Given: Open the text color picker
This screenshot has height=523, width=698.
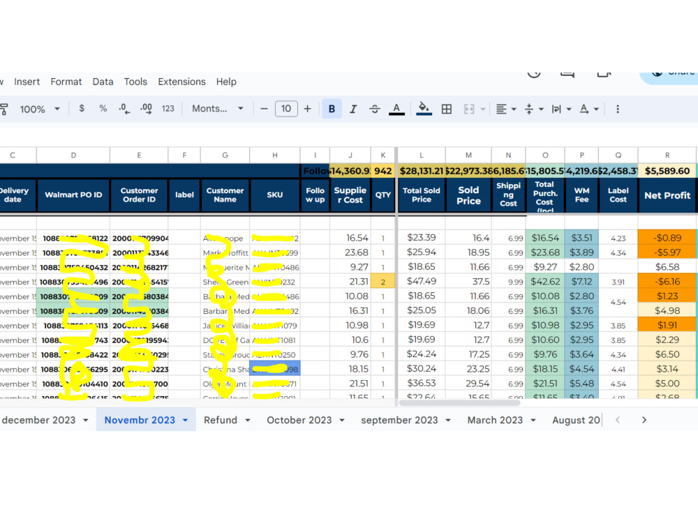Looking at the screenshot, I should pos(396,109).
